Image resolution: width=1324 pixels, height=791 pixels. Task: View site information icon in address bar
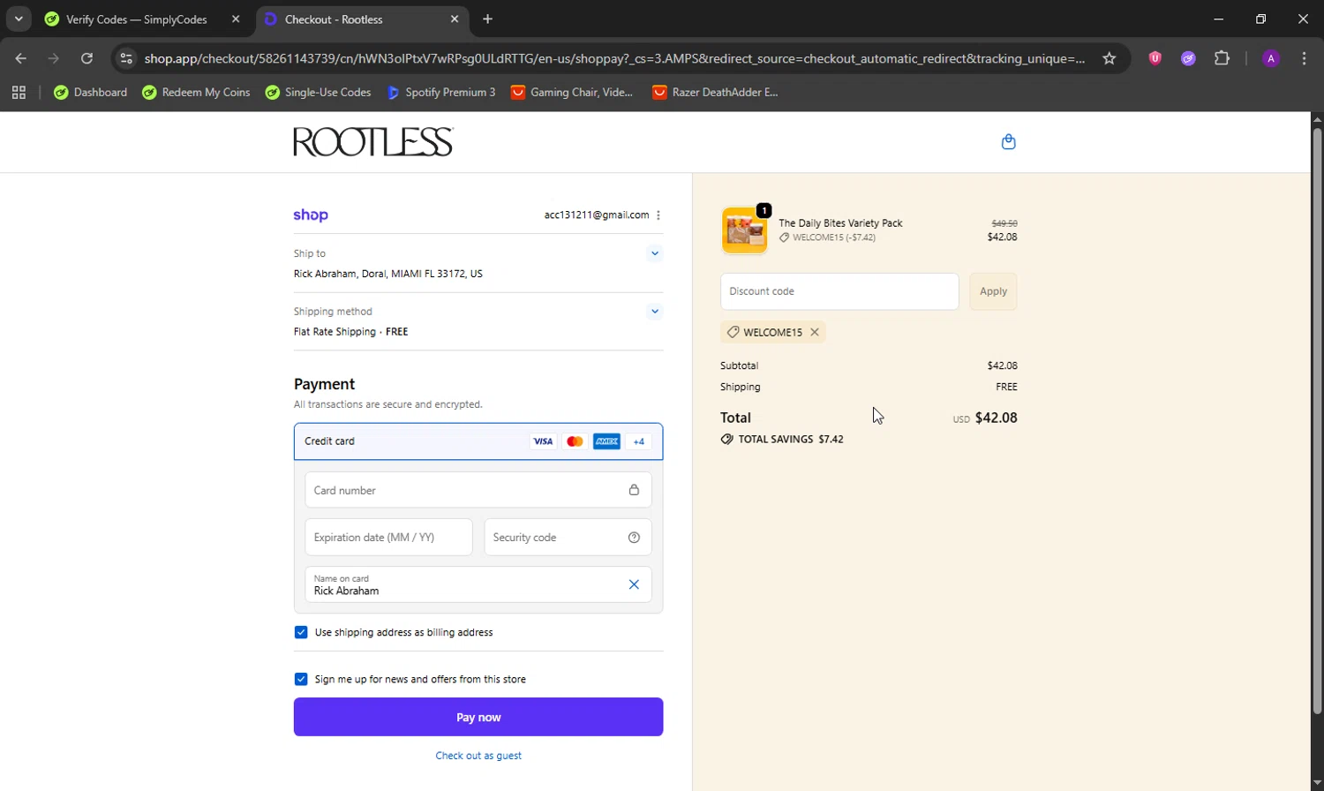coord(126,58)
